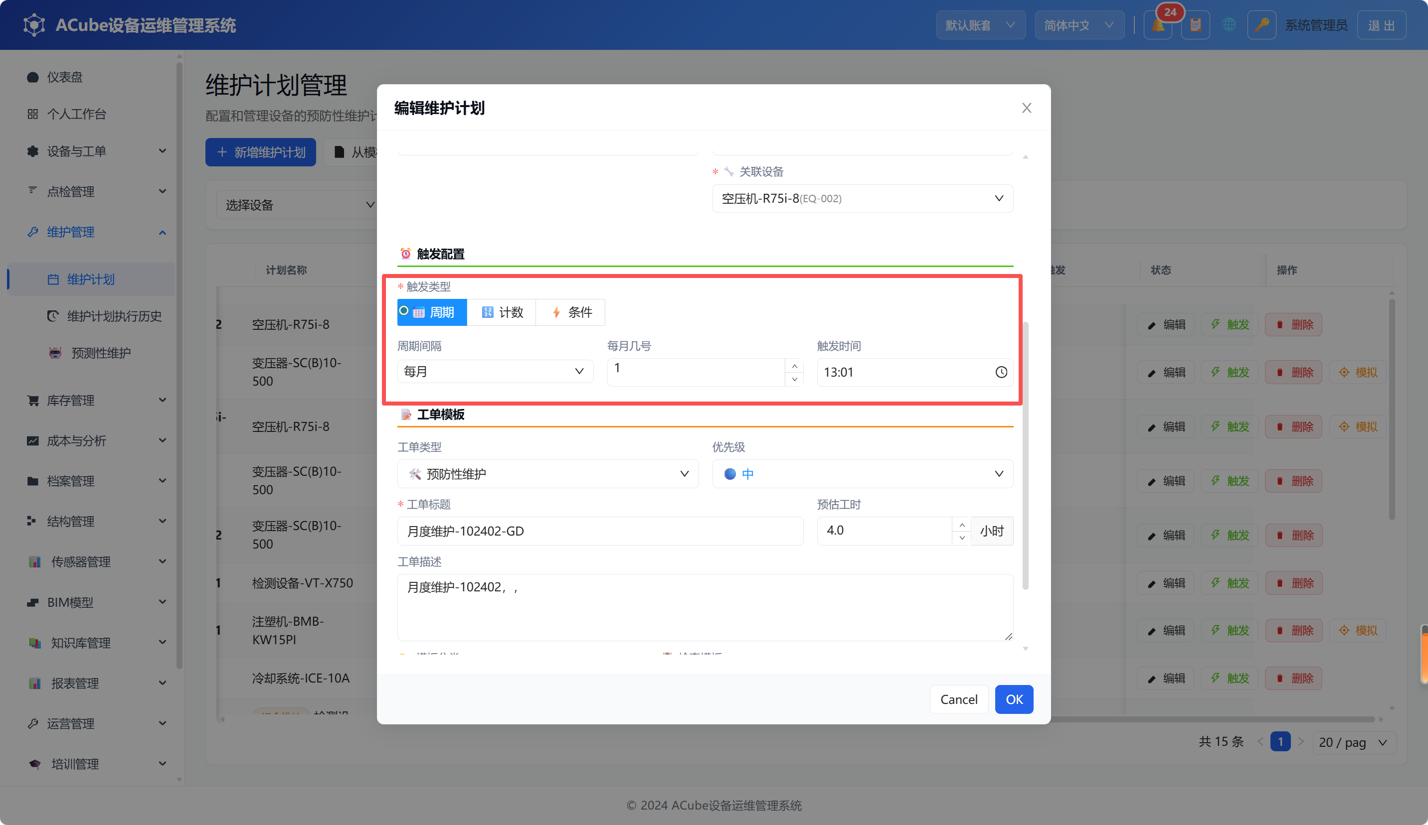Click the globe icon in header
This screenshot has height=825, width=1428.
click(x=1229, y=25)
